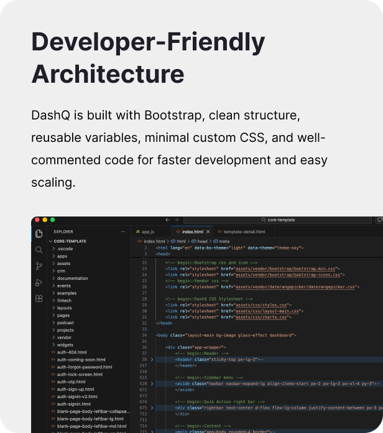Unfold the aside code at line 520

152,384
